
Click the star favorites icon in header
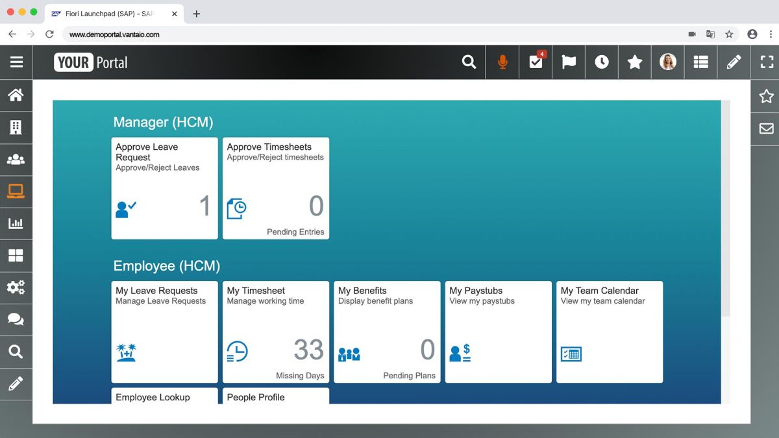(x=635, y=62)
